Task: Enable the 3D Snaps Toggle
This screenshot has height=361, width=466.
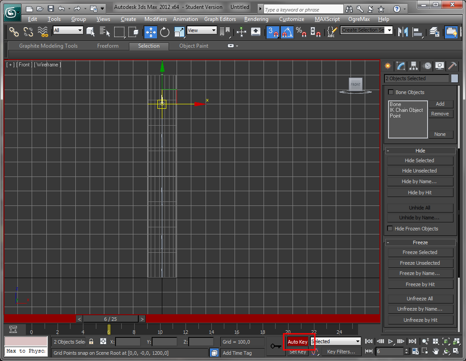Action: 272,32
